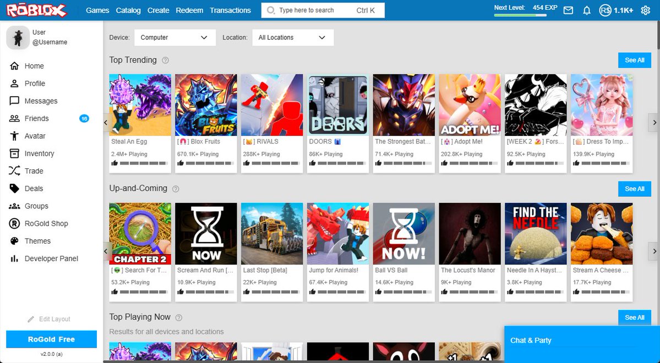Click the RoGold Shop icon

tap(14, 223)
